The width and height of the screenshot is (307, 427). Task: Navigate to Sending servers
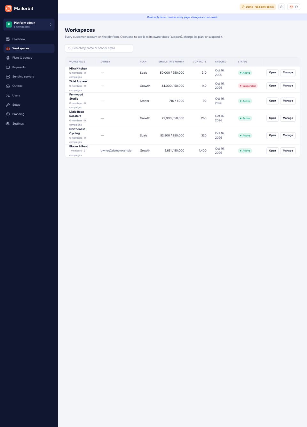(29, 77)
